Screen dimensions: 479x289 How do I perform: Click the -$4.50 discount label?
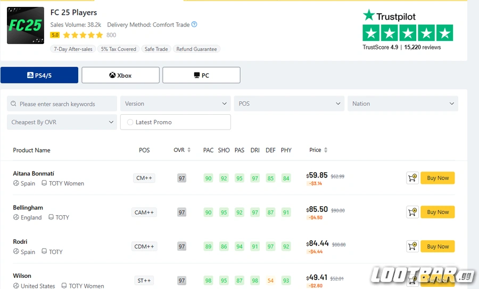coord(315,218)
